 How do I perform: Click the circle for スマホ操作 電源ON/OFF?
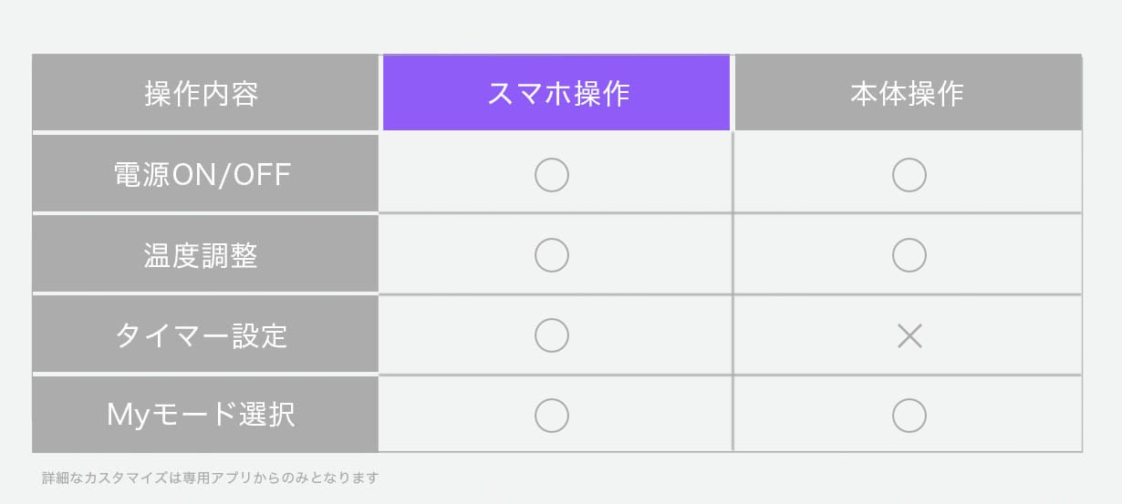tap(552, 174)
